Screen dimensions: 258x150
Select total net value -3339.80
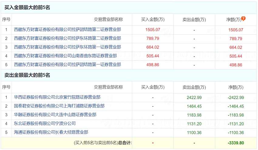[236, 143]
